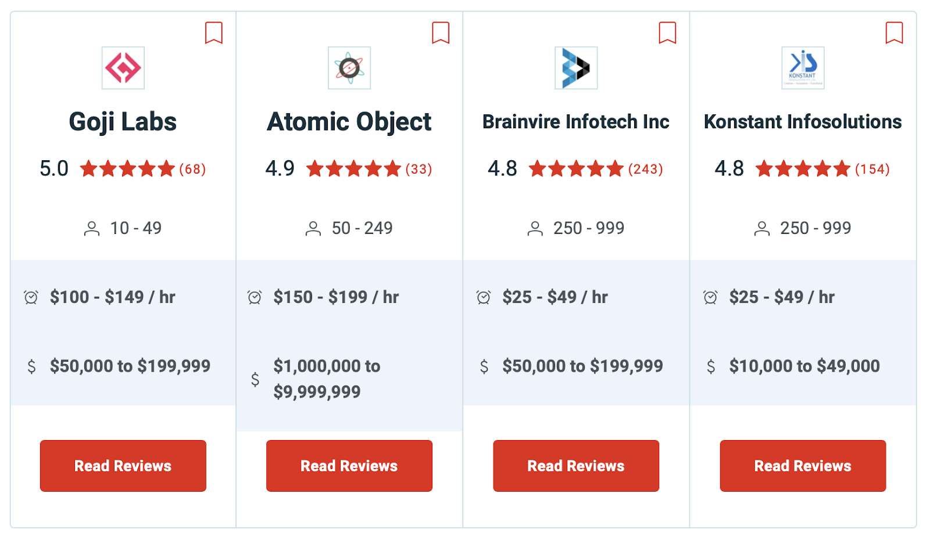
Task: Read Reviews for Goji Labs
Action: pyautogui.click(x=123, y=466)
